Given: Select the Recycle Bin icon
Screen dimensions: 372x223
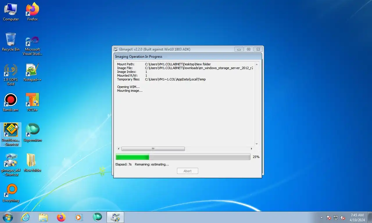Looking at the screenshot, I should 11,42.
